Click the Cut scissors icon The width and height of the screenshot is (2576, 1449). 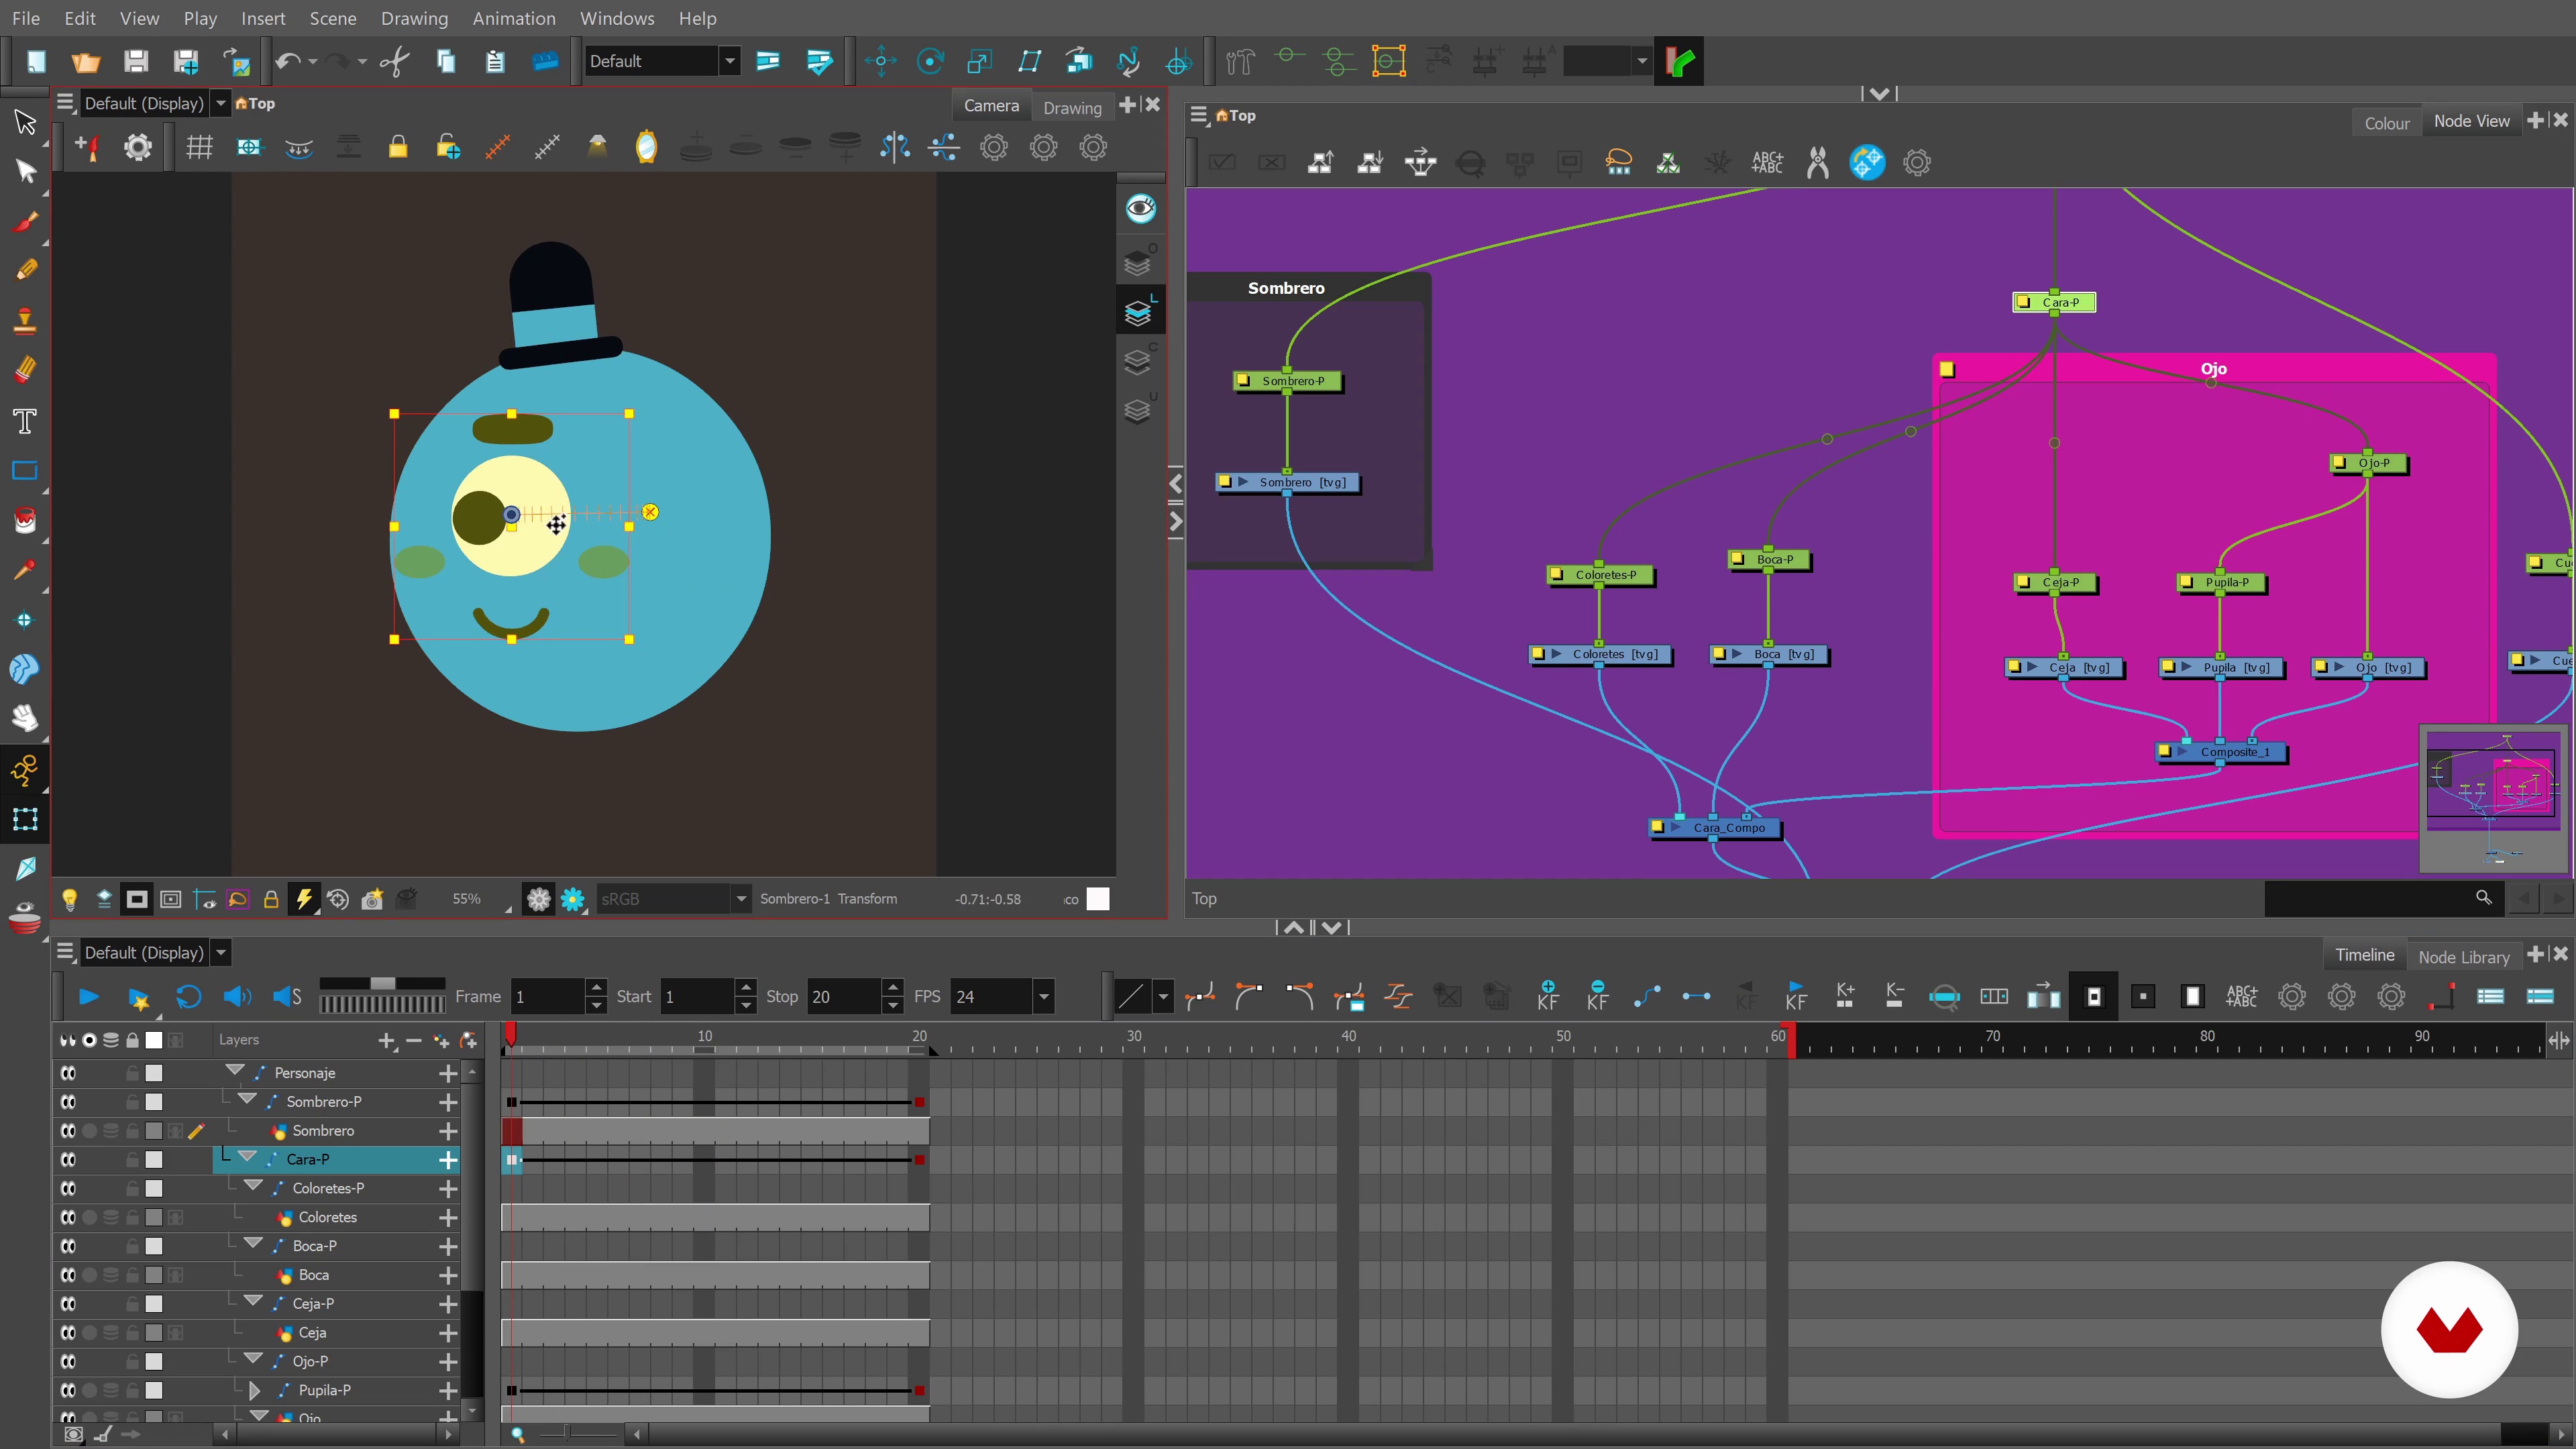point(395,62)
